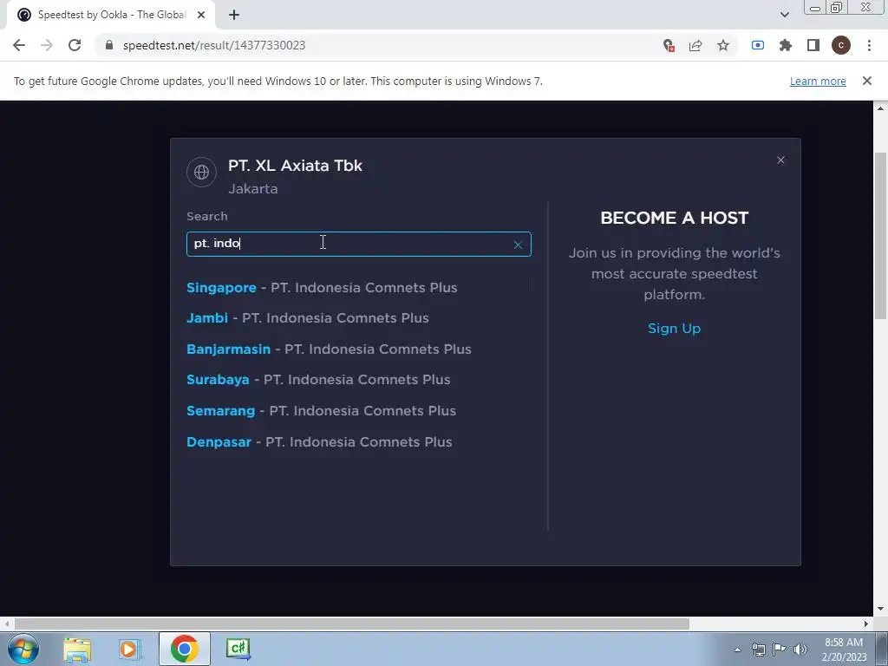This screenshot has height=666, width=888.
Task: Bookmark this tab with the star
Action: [x=723, y=45]
